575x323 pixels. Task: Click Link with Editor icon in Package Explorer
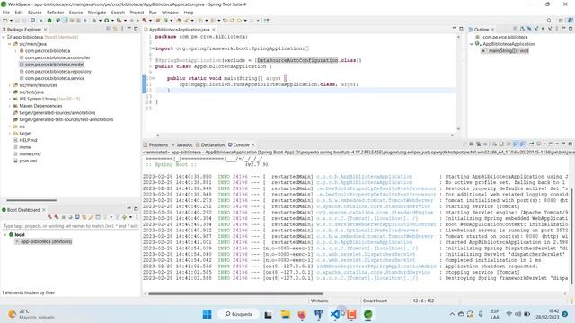pyautogui.click(x=115, y=29)
